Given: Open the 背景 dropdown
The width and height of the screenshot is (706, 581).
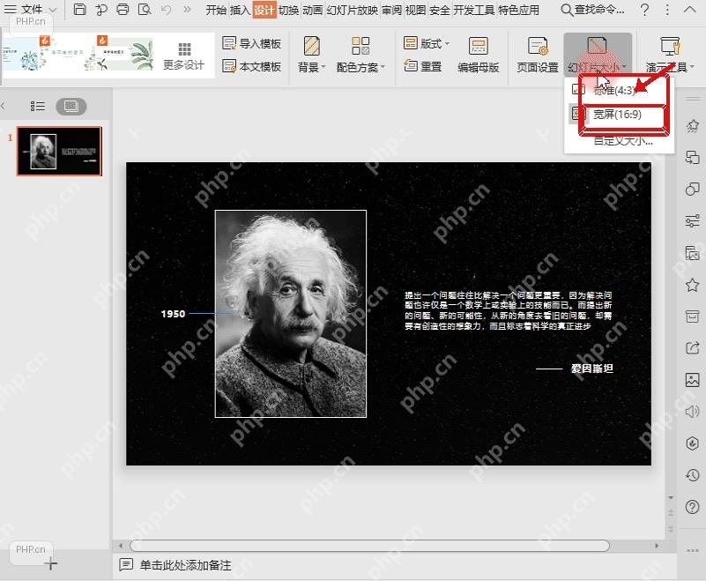Looking at the screenshot, I should click(311, 55).
